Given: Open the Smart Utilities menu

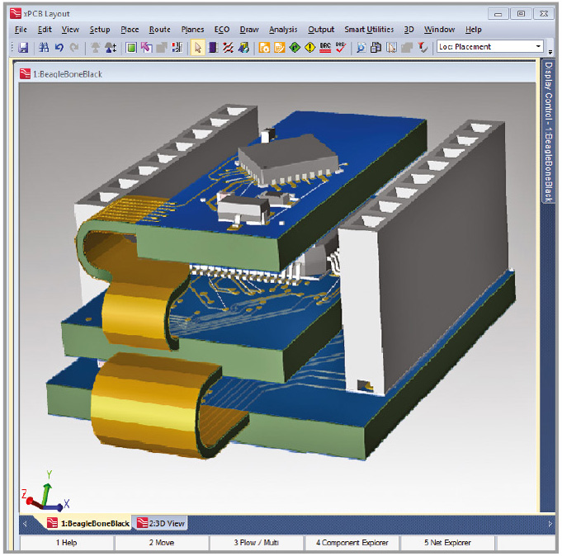Looking at the screenshot, I should point(369,30).
